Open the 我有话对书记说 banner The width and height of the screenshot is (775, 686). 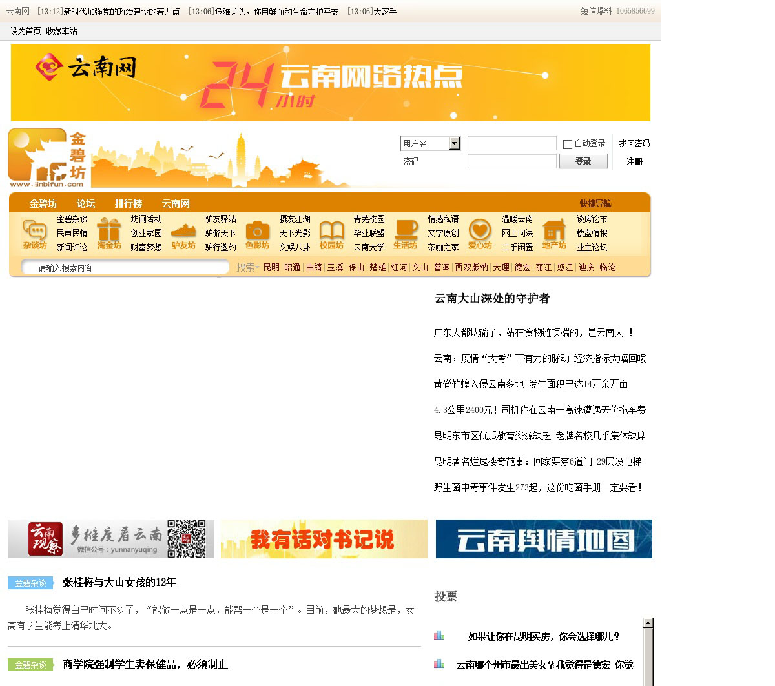tap(324, 539)
